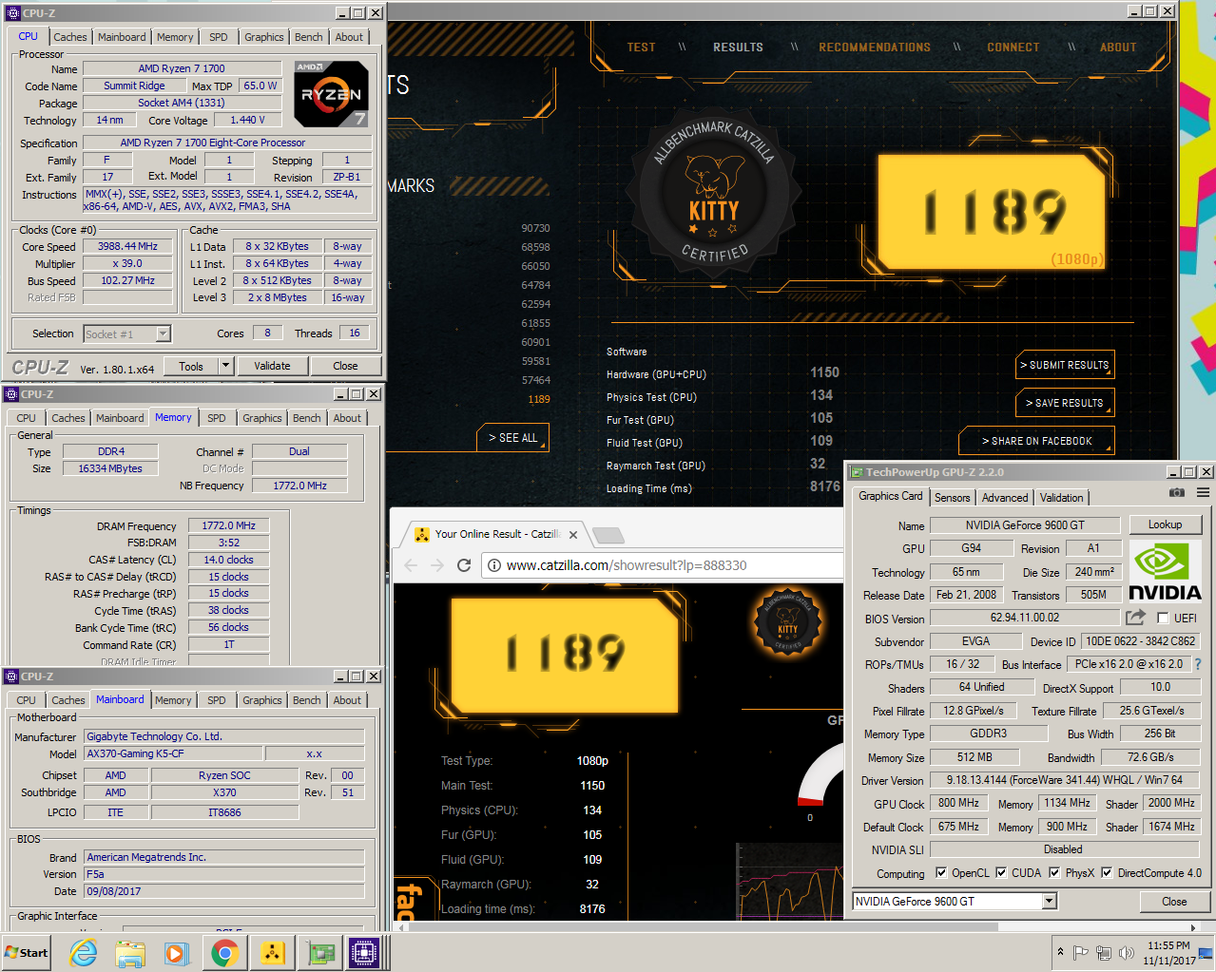Toggle the OpenCL checkbox
This screenshot has height=972, width=1216.
click(x=941, y=872)
